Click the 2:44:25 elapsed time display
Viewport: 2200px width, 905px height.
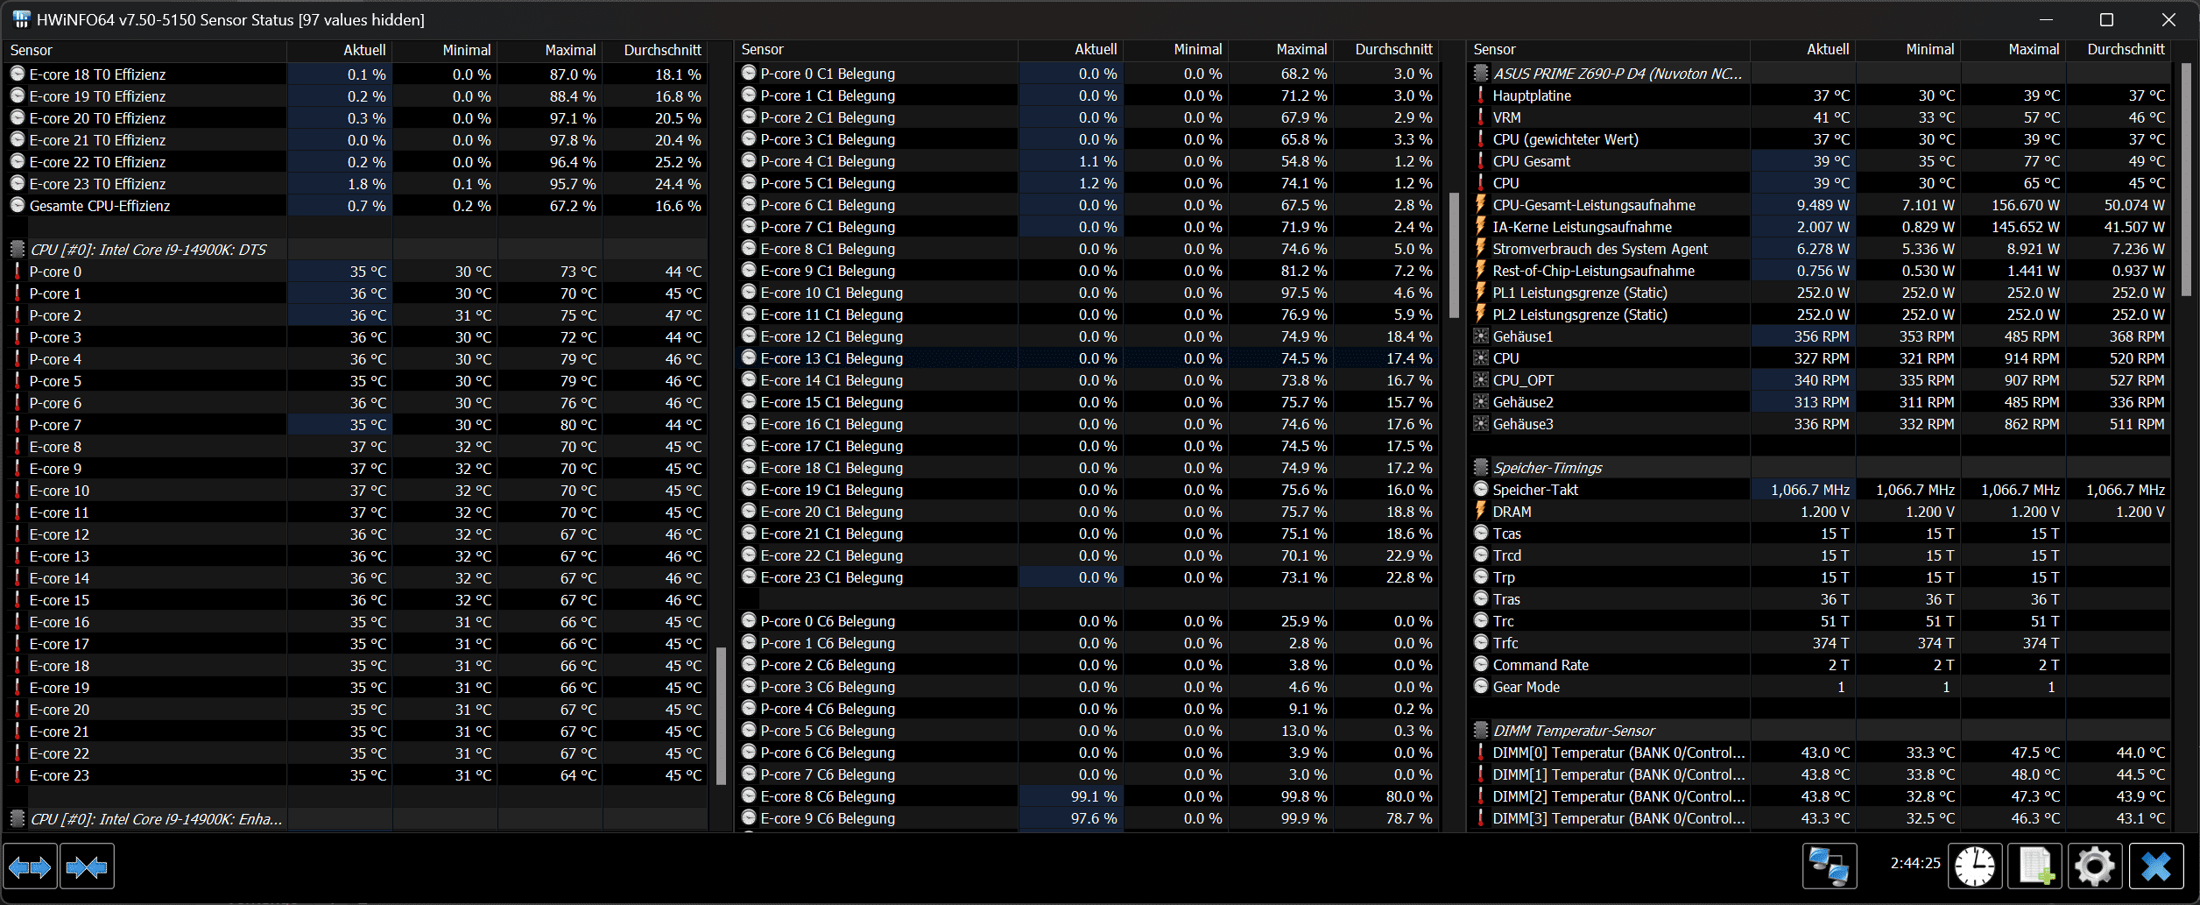pos(1915,863)
